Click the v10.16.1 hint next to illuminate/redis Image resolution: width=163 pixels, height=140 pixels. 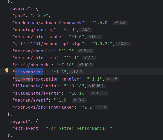click(x=97, y=86)
